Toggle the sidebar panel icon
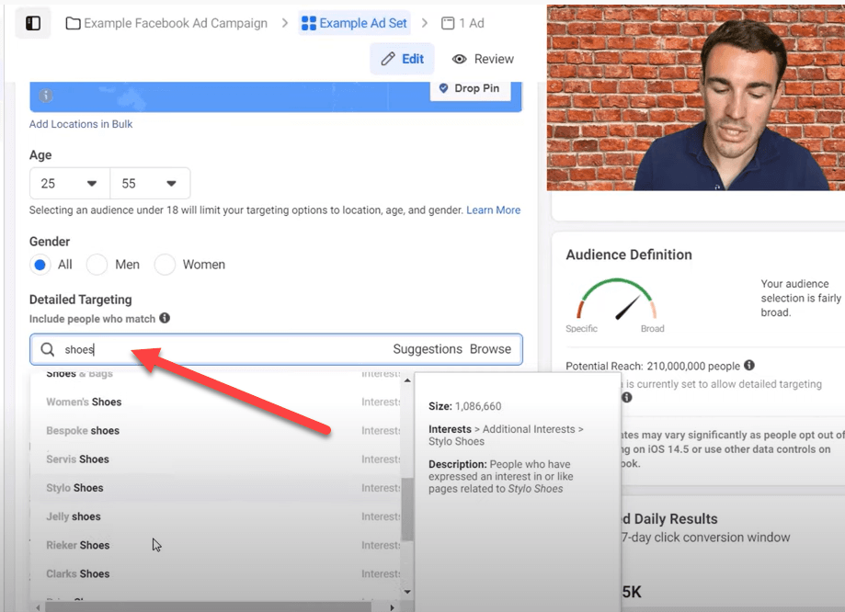The height and width of the screenshot is (612, 845). pos(33,23)
